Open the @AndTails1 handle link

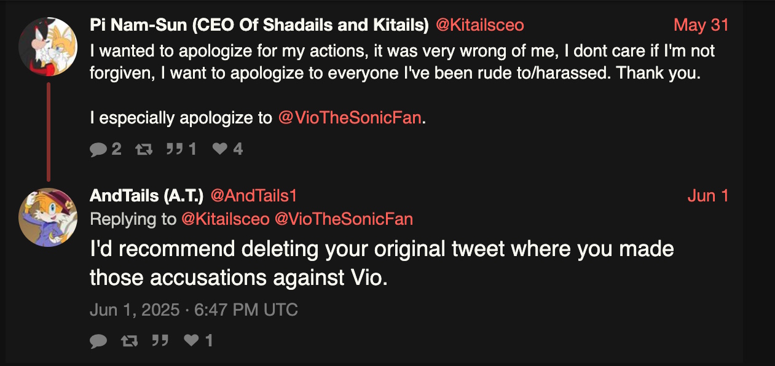tap(254, 196)
